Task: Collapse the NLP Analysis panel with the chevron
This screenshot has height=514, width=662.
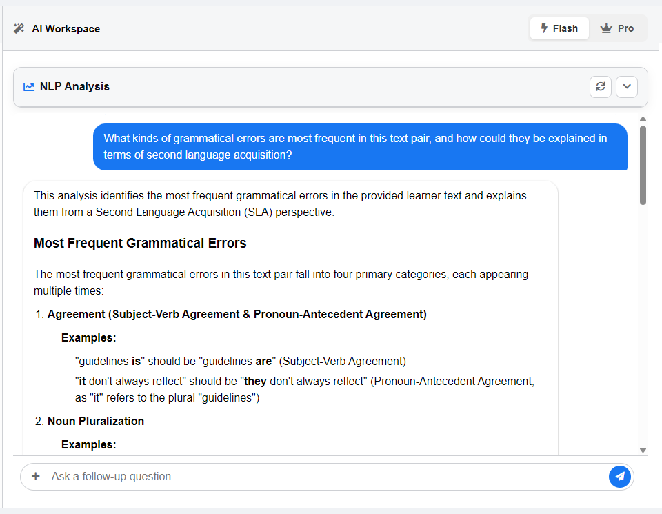Action: [626, 87]
